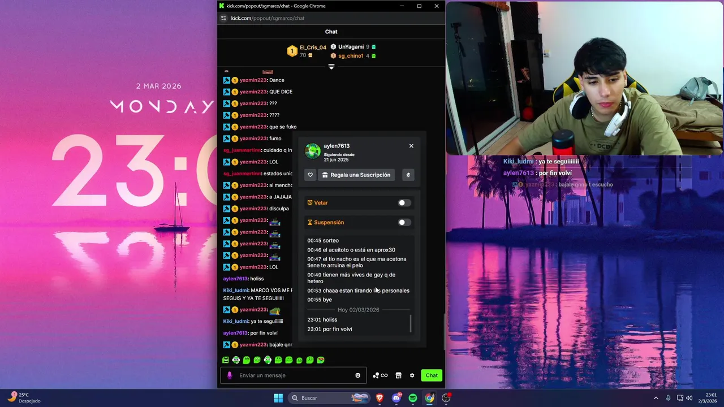
Task: Click the volume speaker icon in tray
Action: [x=689, y=398]
